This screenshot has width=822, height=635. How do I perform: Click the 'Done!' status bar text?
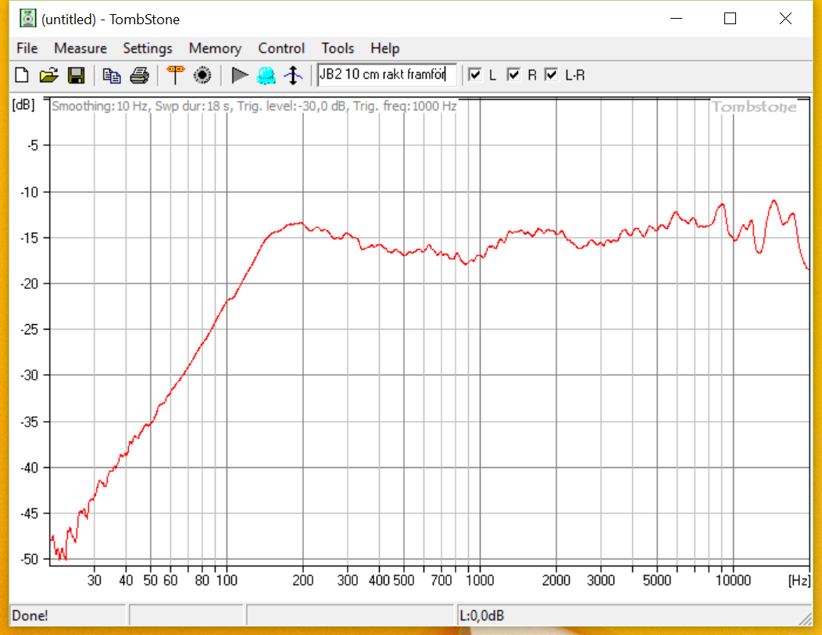pyautogui.click(x=30, y=615)
